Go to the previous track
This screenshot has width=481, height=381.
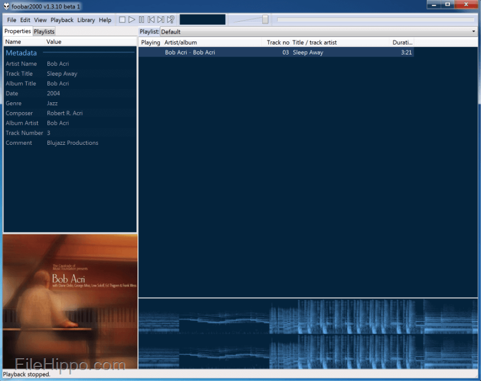coord(151,20)
